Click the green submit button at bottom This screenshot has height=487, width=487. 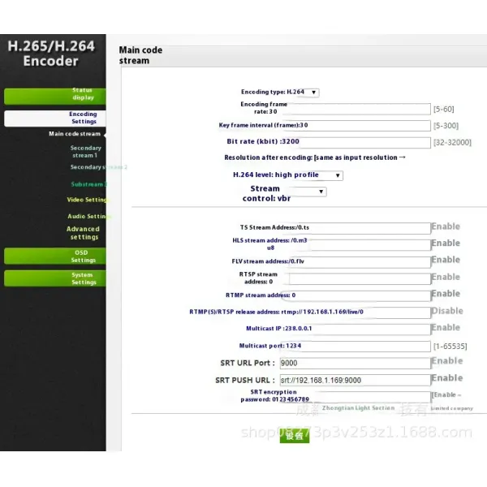(x=295, y=435)
